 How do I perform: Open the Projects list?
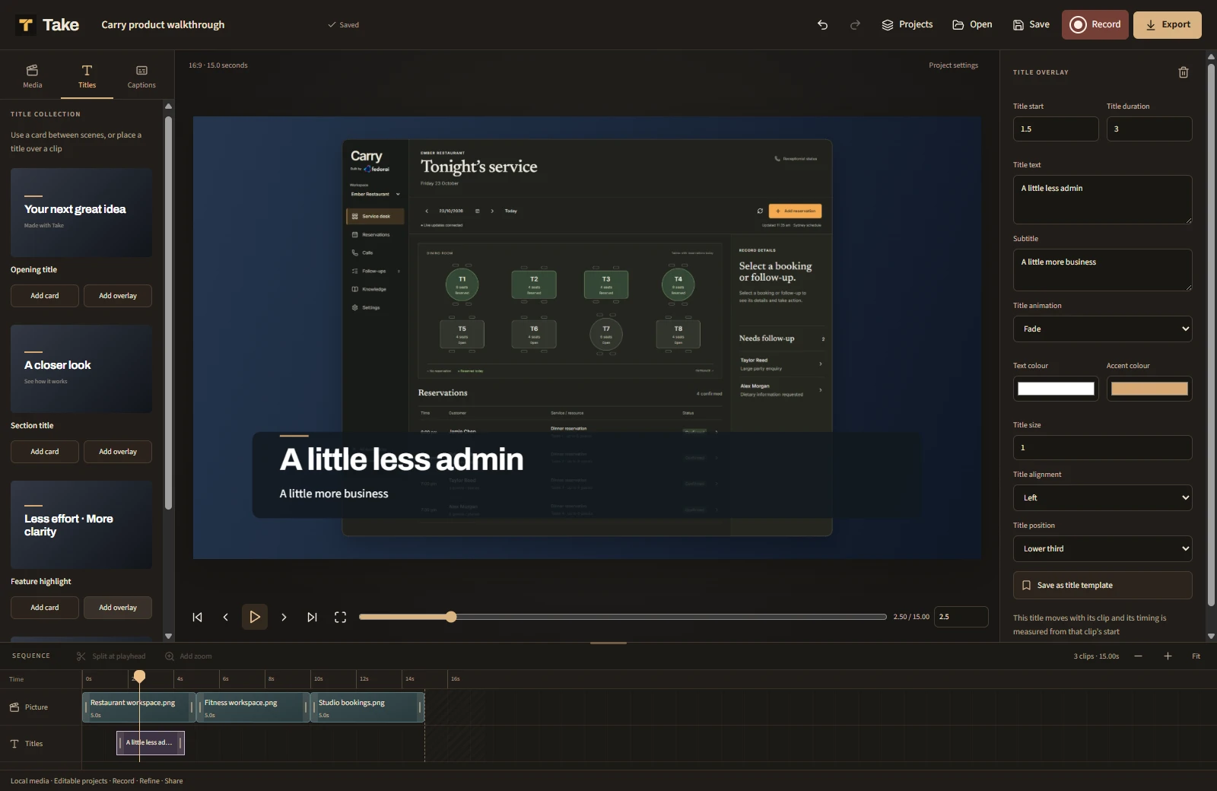click(x=907, y=24)
